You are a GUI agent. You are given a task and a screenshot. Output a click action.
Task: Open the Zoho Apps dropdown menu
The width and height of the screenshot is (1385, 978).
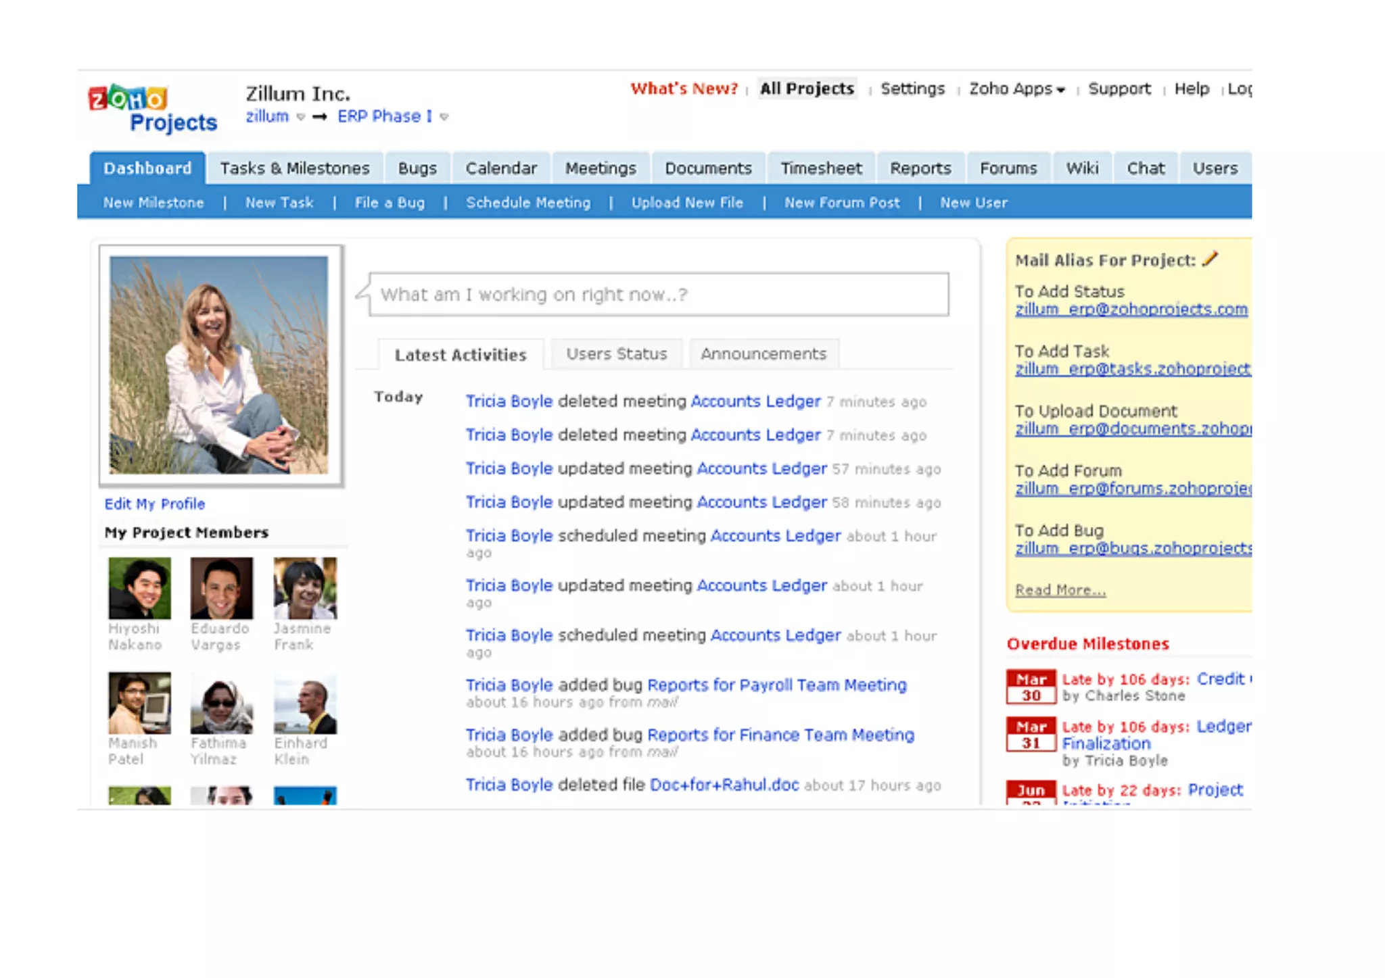(1016, 89)
